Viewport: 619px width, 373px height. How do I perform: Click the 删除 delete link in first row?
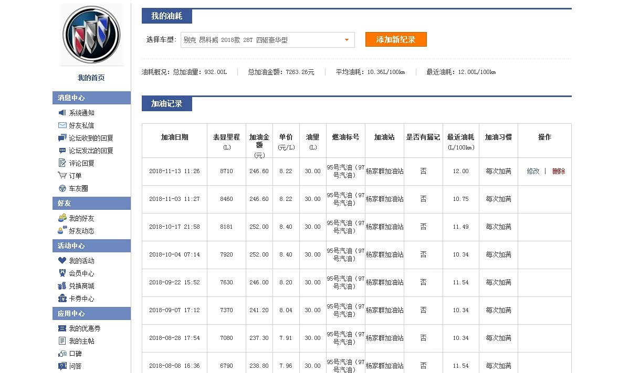point(559,171)
